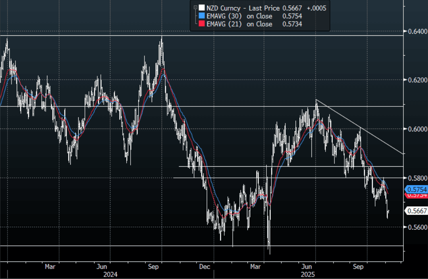The width and height of the screenshot is (428, 279).
Task: Click the Dec month label on time axis
Action: [x=205, y=267]
